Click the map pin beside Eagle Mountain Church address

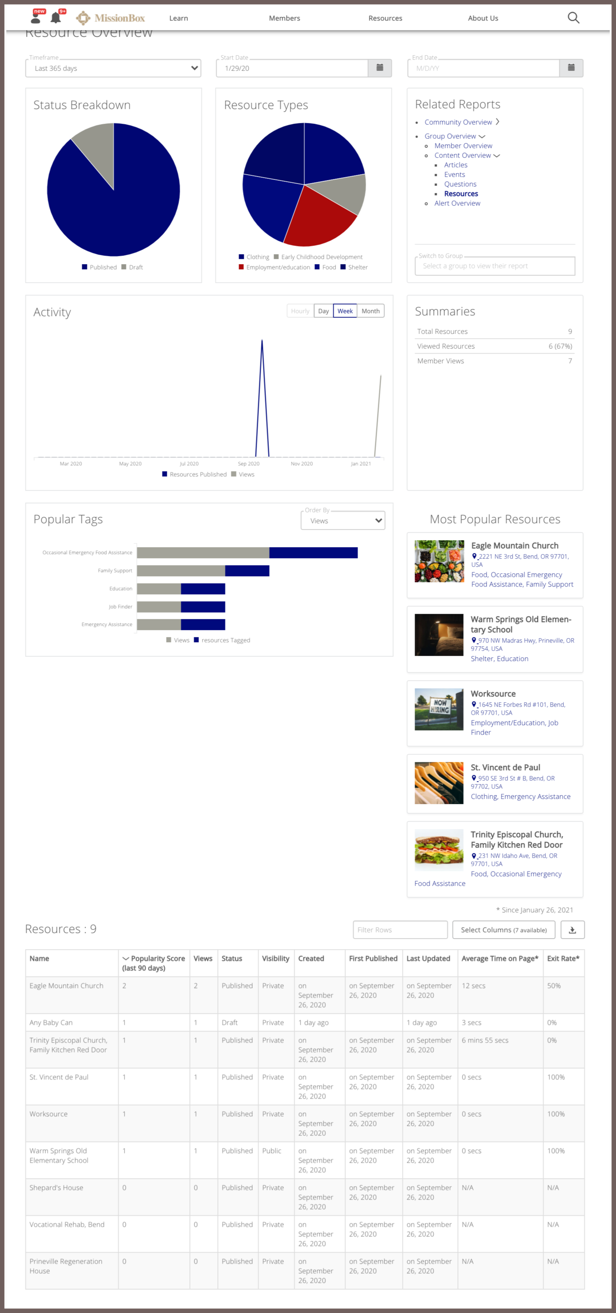coord(475,556)
